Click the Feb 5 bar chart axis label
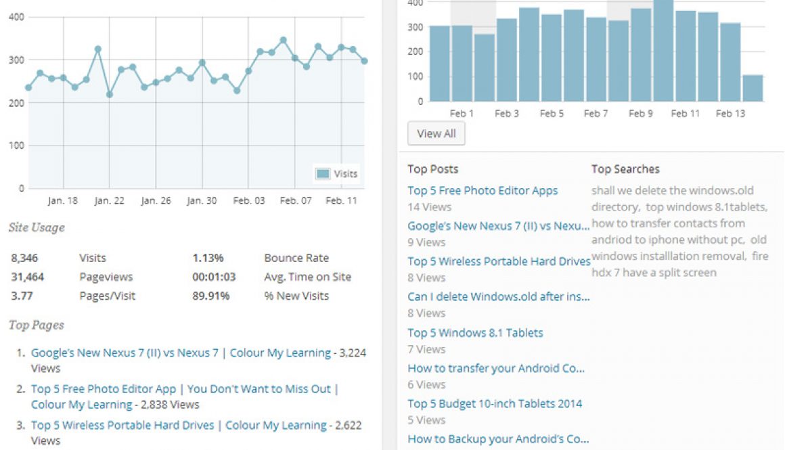The height and width of the screenshot is (450, 785). 552,114
